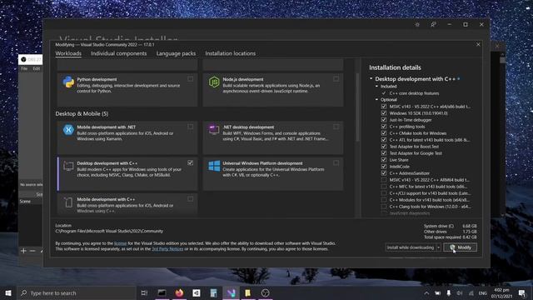Screen dimensions: 533x300
Task: Enable the Python development workload checkbox
Action: 191,79
